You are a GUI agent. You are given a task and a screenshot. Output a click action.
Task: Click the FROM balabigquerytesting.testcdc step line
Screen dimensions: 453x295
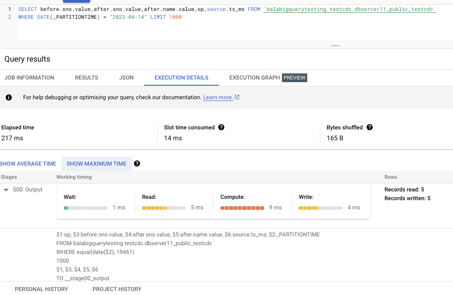134,243
